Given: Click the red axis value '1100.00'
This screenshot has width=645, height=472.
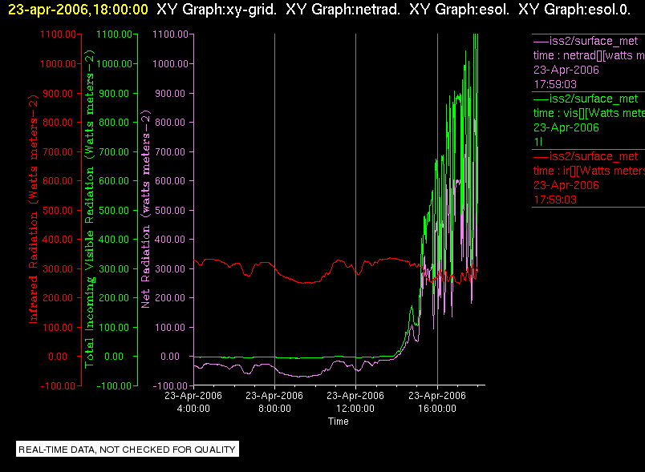Looking at the screenshot, I should 58,34.
